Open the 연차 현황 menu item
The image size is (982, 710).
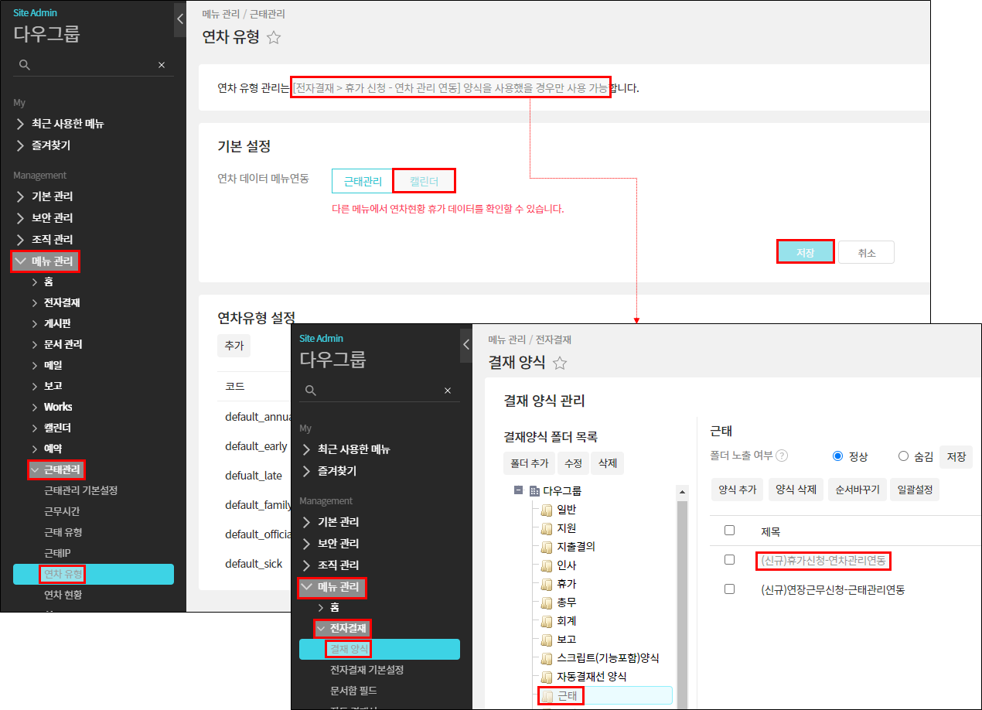click(63, 595)
